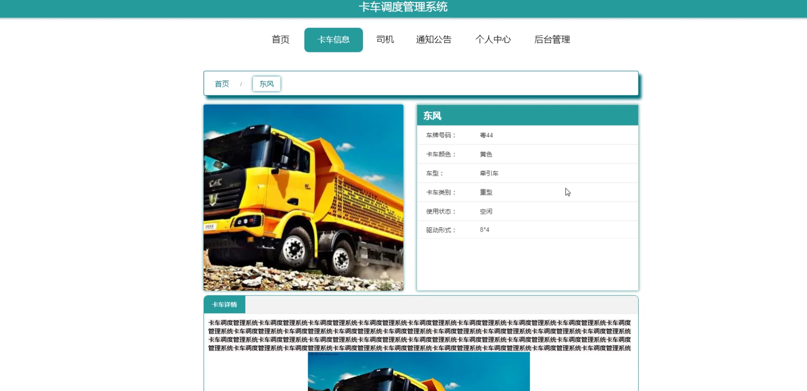Click the repeated 卡车调度管理系统 description paragraph
The image size is (807, 391).
tap(420, 335)
